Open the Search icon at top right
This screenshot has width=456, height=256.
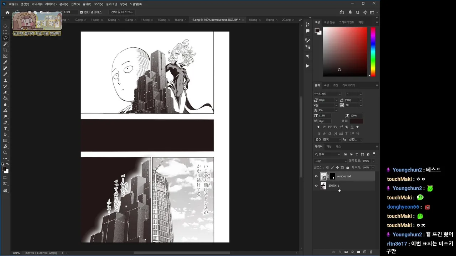pyautogui.click(x=358, y=12)
